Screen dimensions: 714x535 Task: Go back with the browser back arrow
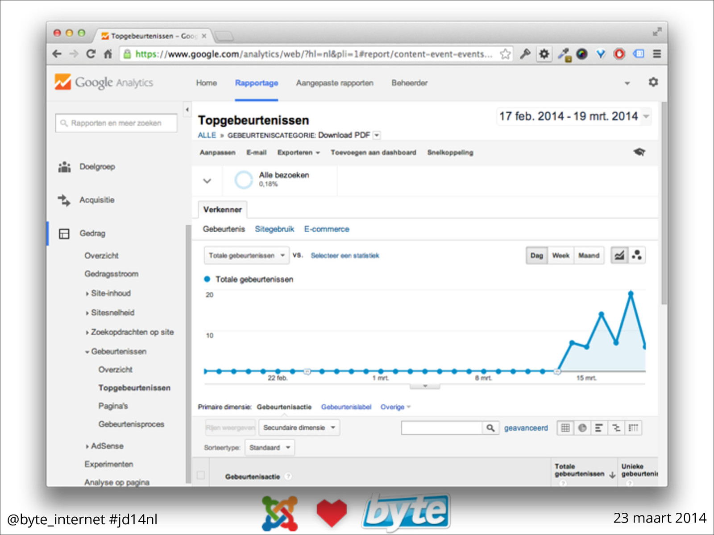pos(57,54)
